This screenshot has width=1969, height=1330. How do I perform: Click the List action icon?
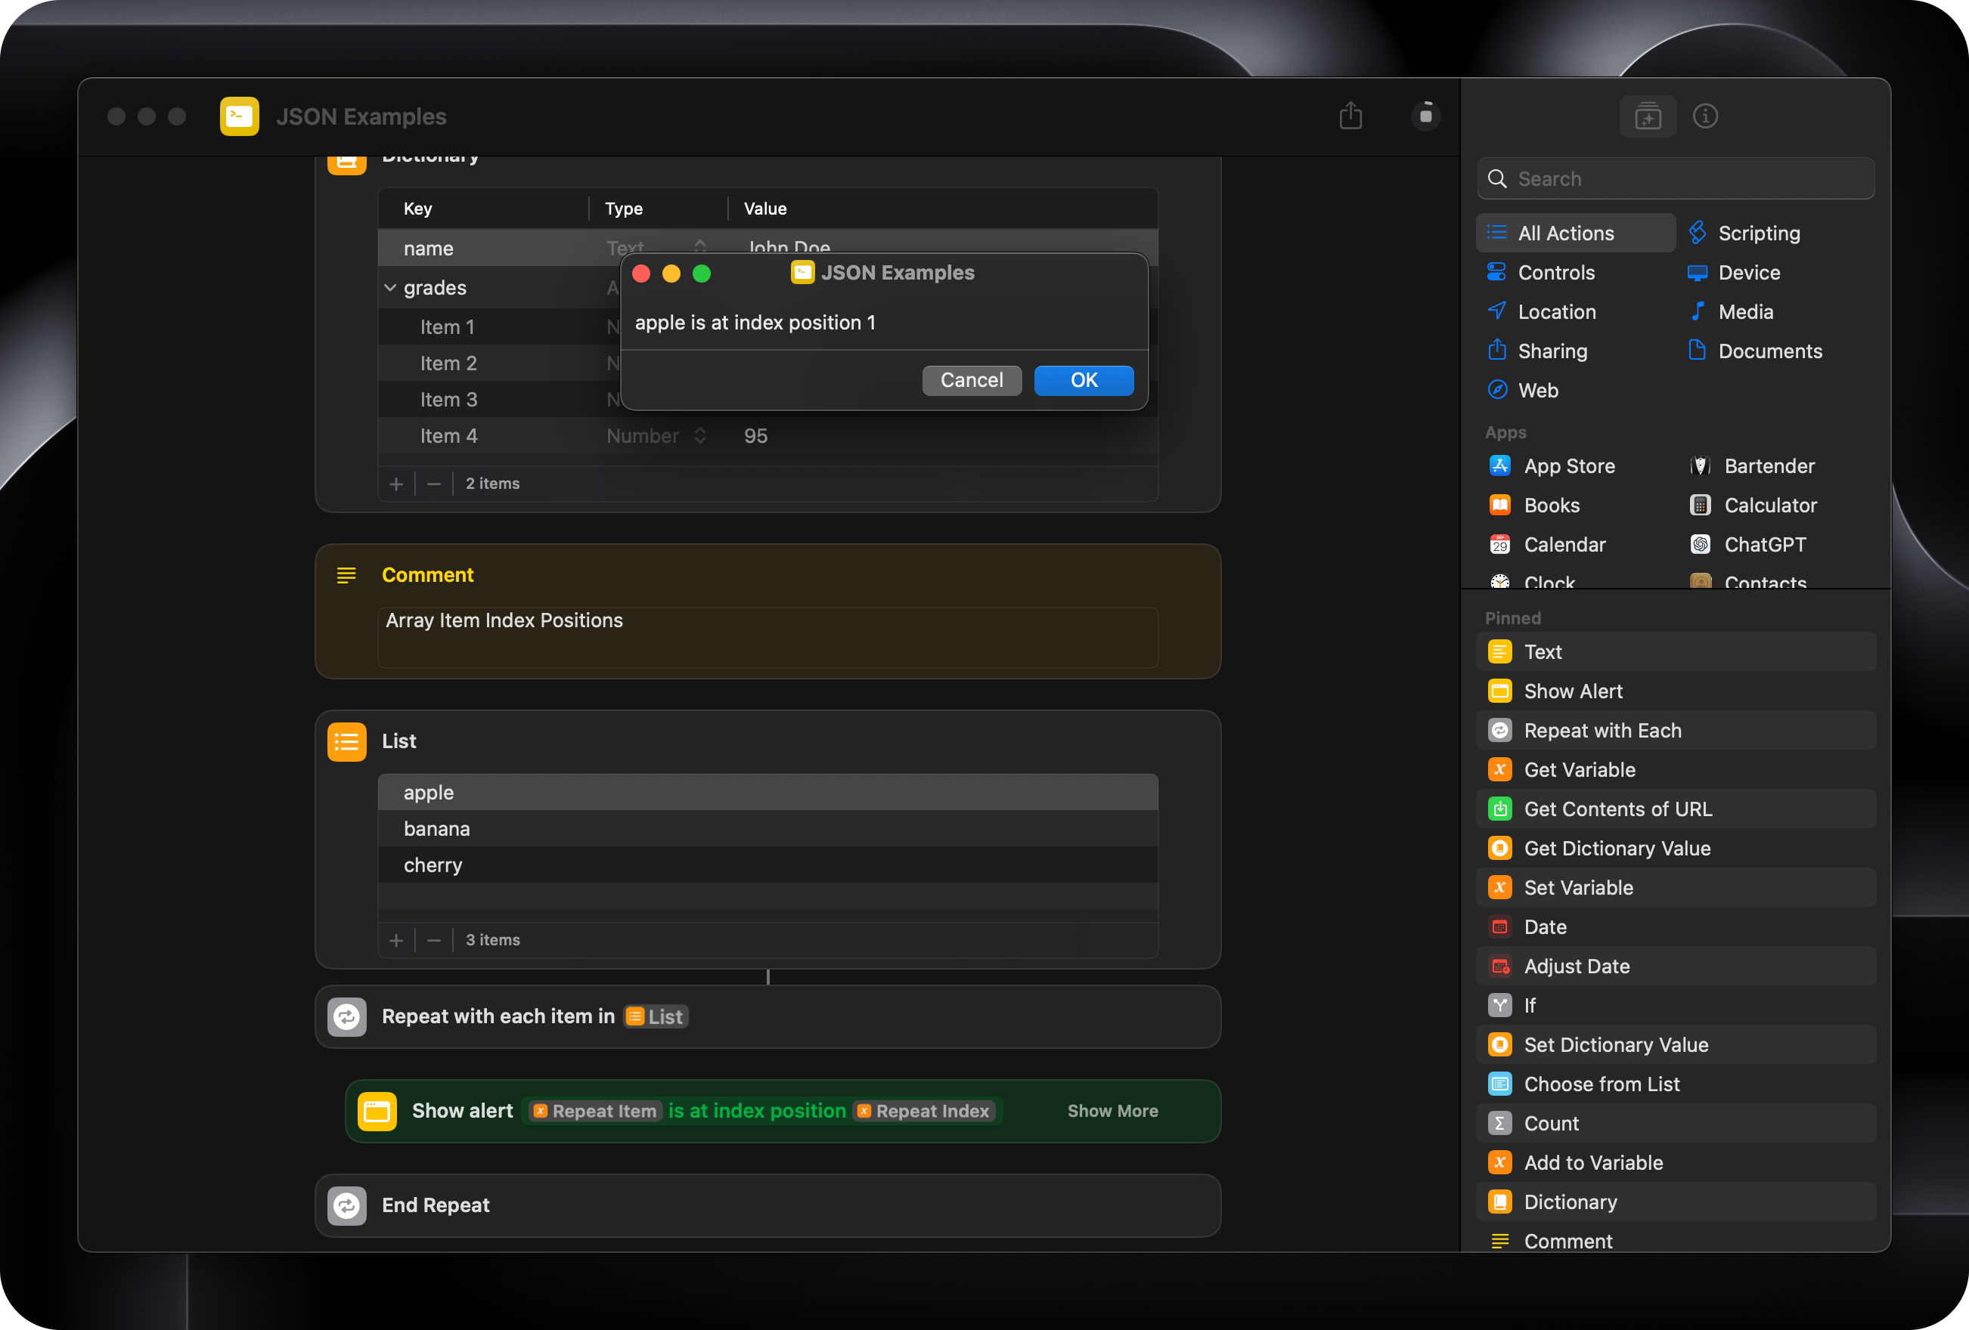pos(347,741)
